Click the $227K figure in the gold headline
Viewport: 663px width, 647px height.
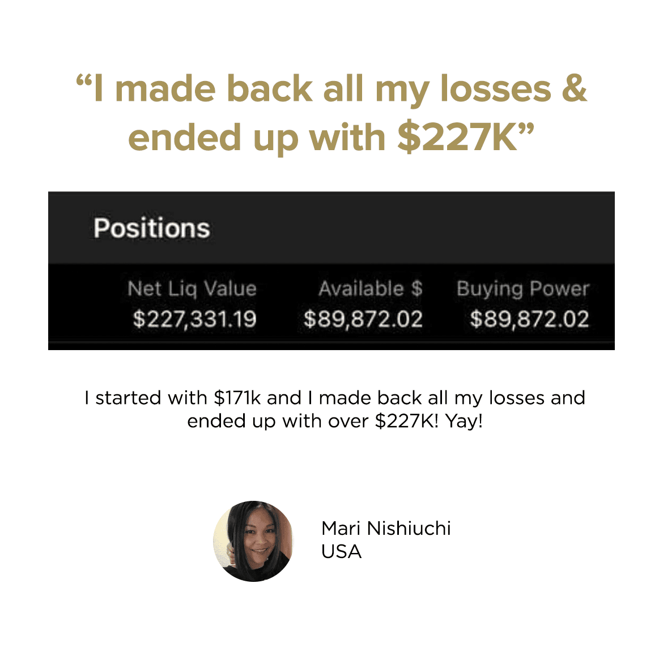[457, 138]
